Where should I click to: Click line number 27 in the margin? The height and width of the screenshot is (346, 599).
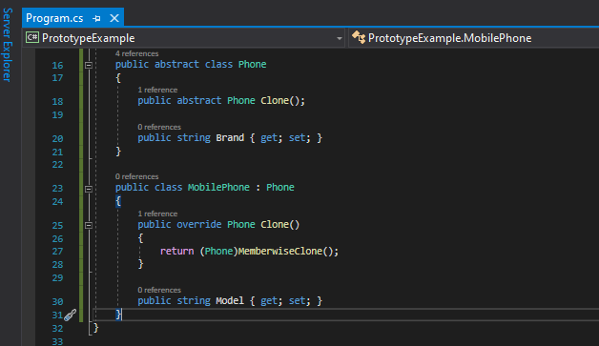(x=57, y=252)
